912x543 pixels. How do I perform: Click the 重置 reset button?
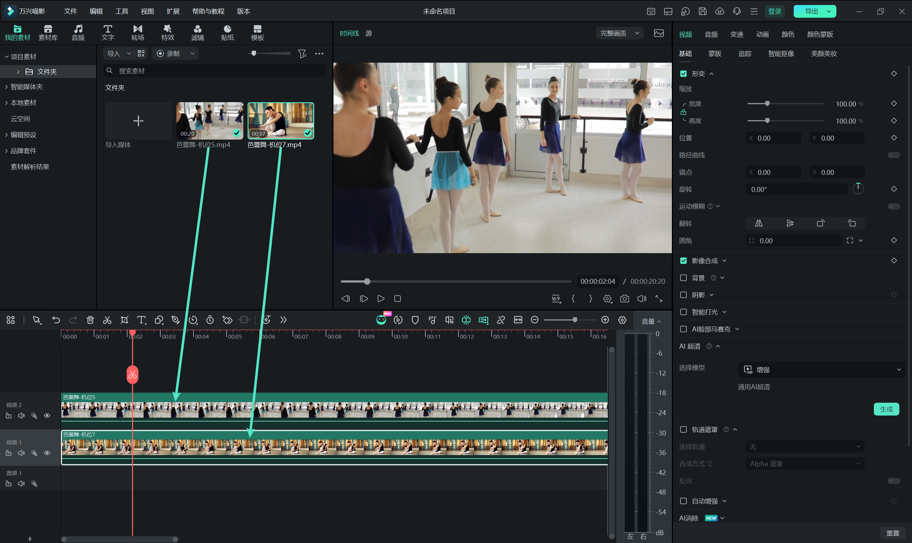(x=893, y=533)
